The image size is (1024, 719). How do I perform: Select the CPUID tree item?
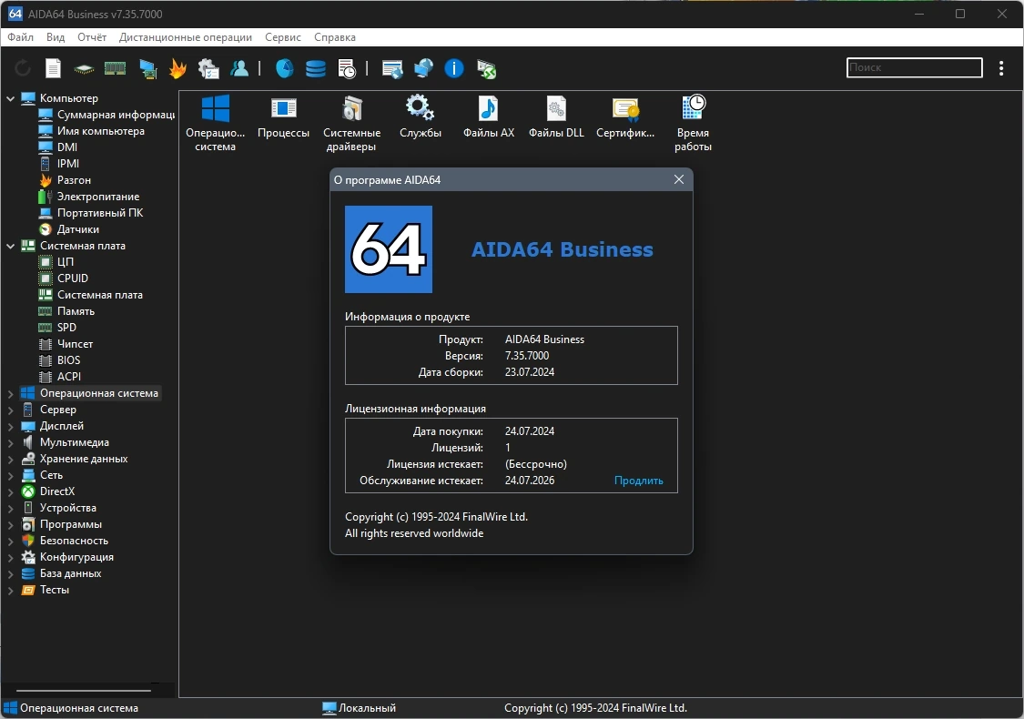(x=64, y=278)
